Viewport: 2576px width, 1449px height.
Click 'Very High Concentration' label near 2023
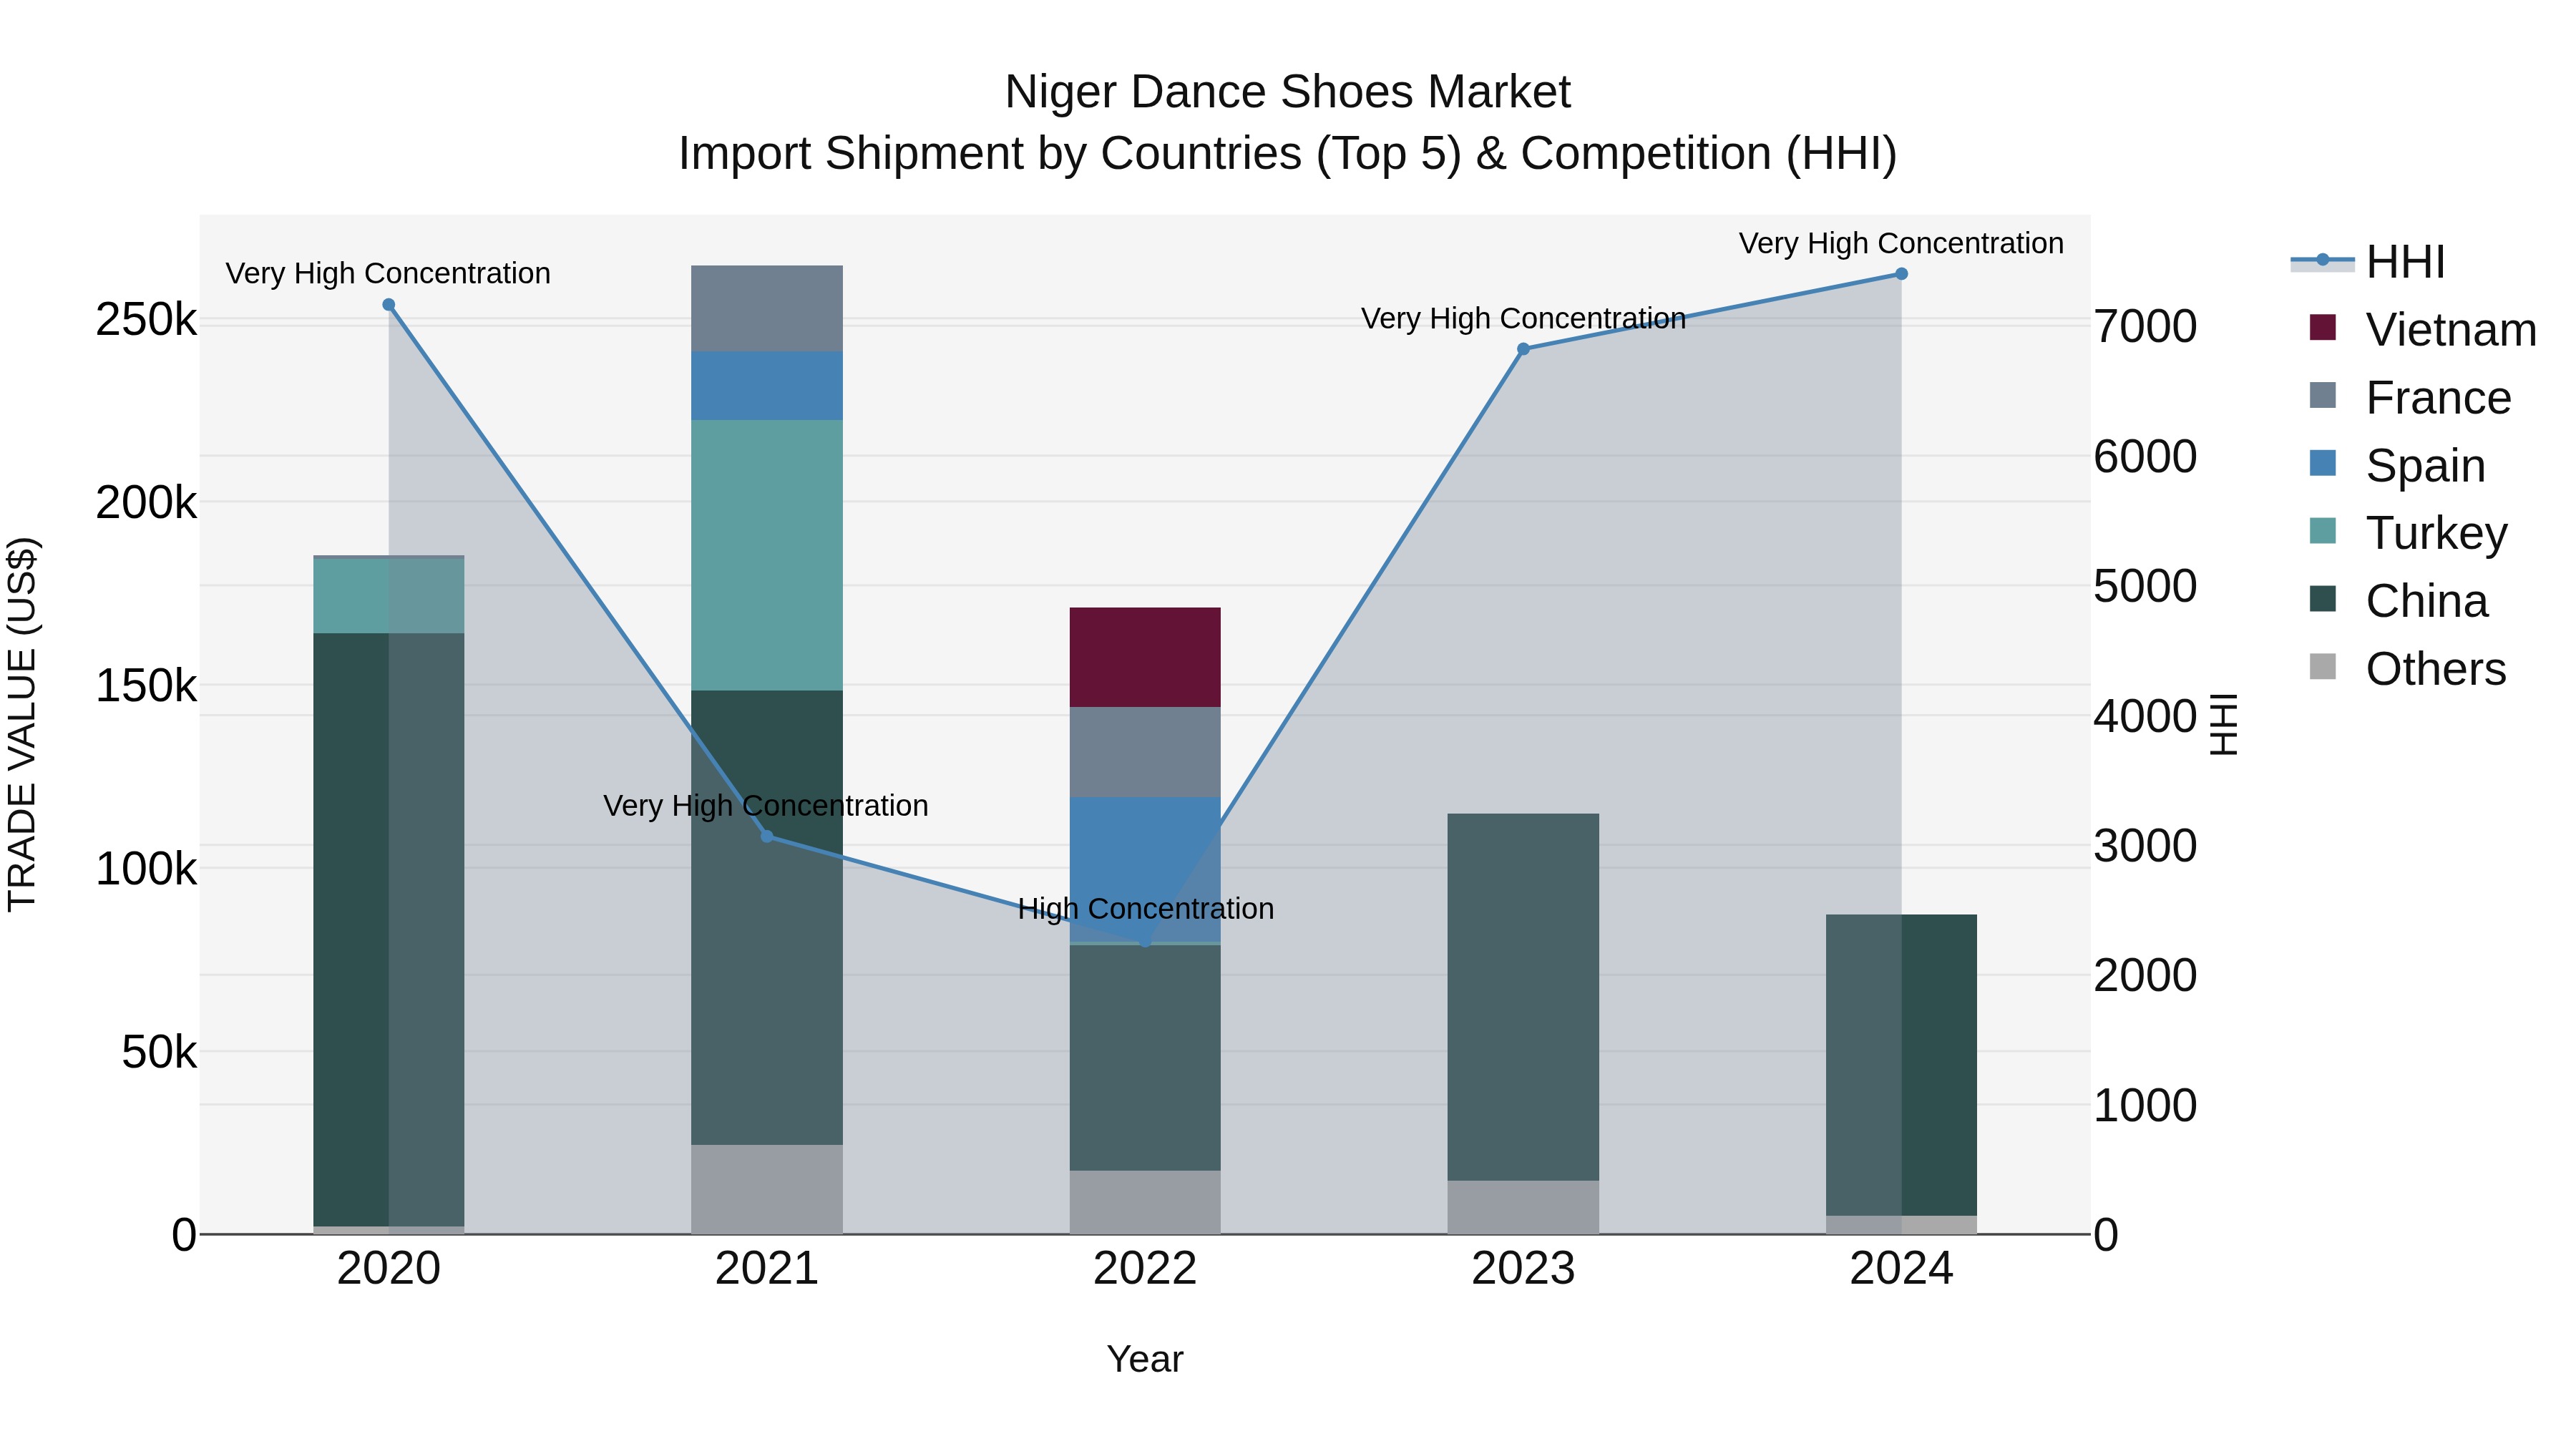[1523, 318]
